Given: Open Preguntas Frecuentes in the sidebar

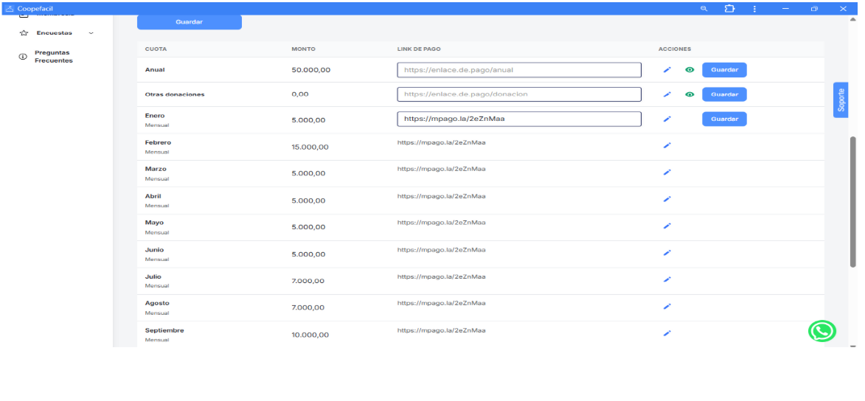Looking at the screenshot, I should [53, 57].
